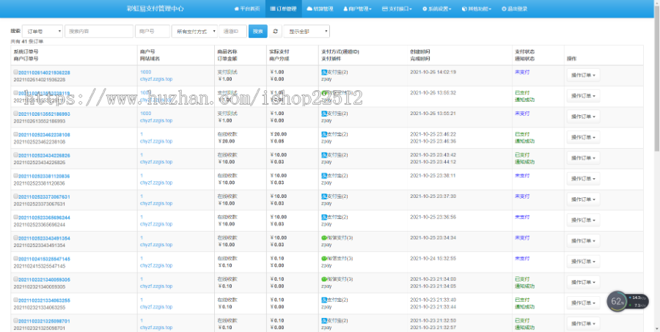Click the blue 搜索 search button
Image resolution: width=660 pixels, height=332 pixels.
[x=257, y=31]
